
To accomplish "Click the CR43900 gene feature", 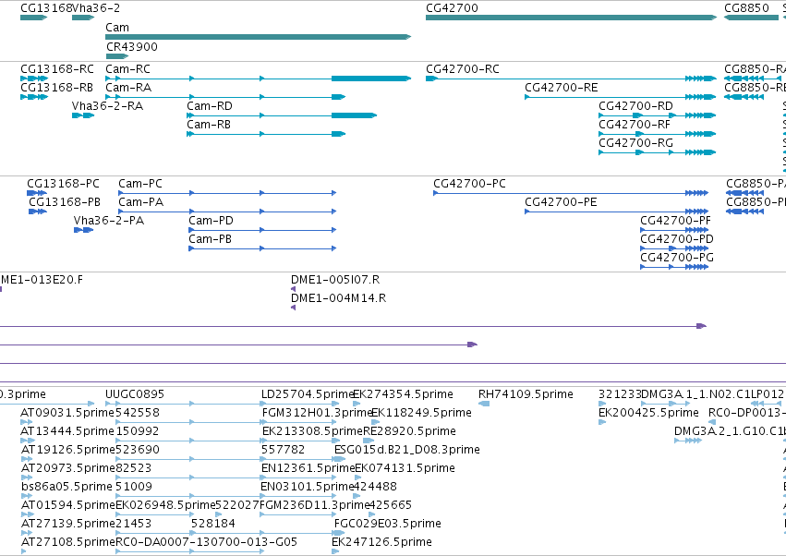I will (117, 56).
